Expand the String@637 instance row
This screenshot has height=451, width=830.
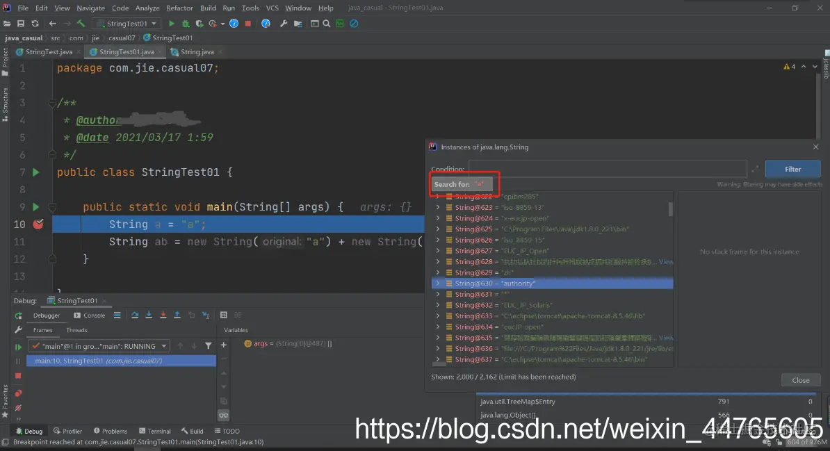[438, 359]
